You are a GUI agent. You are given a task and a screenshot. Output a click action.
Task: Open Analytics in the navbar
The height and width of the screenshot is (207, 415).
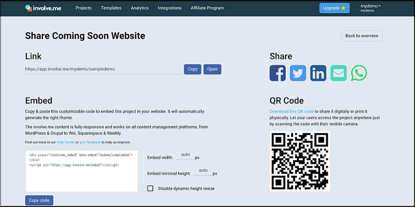coord(140,8)
